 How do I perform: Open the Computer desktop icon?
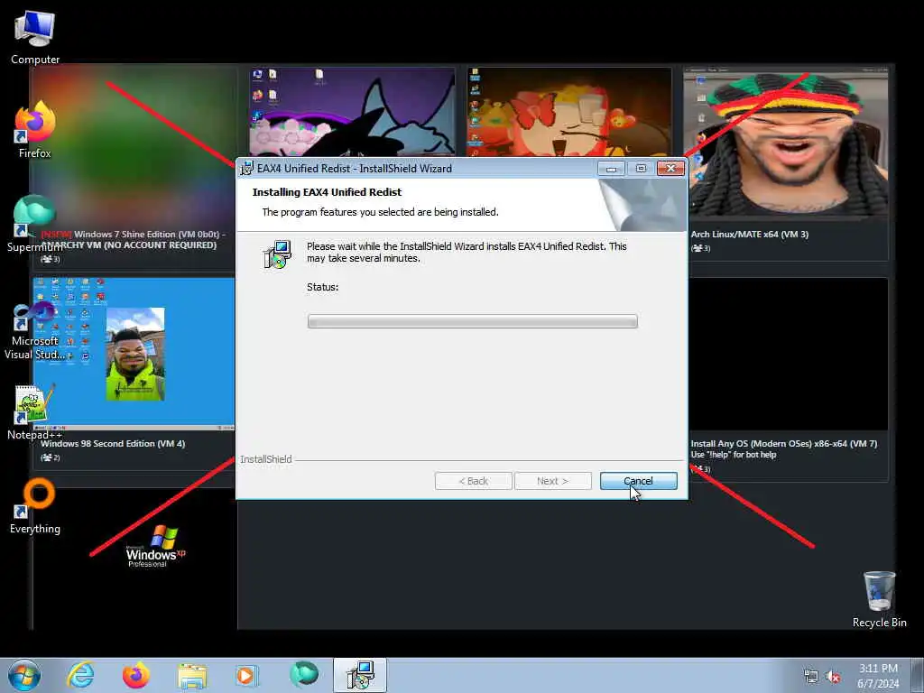point(35,37)
